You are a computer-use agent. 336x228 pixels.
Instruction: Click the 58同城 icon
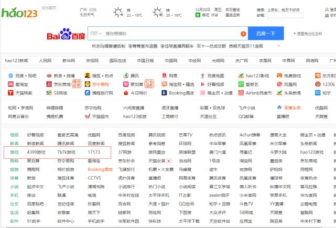click(x=49, y=93)
